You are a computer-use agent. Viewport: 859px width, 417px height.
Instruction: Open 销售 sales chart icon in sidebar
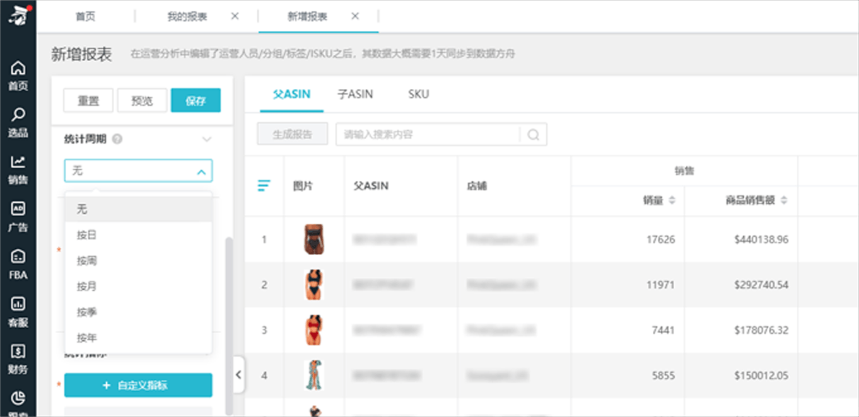click(18, 162)
